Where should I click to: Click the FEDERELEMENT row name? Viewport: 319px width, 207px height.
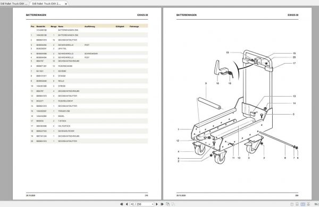click(x=65, y=101)
